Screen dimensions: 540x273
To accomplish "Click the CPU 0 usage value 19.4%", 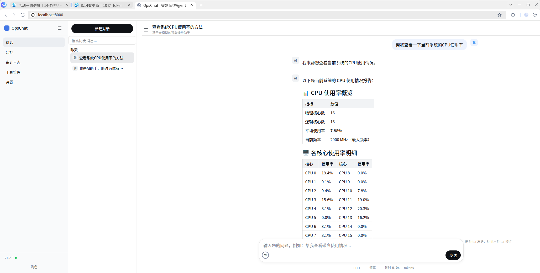I will [327, 173].
